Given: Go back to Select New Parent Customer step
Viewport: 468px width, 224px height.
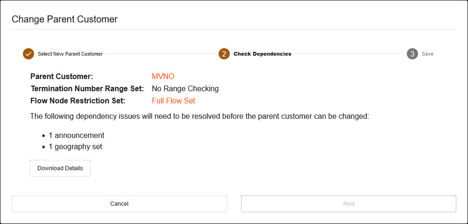Looking at the screenshot, I should tap(70, 54).
